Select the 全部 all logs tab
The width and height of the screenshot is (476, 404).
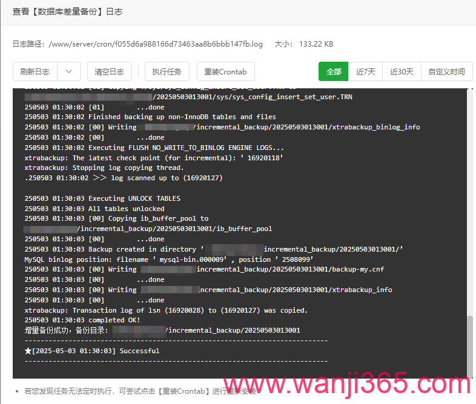click(333, 71)
